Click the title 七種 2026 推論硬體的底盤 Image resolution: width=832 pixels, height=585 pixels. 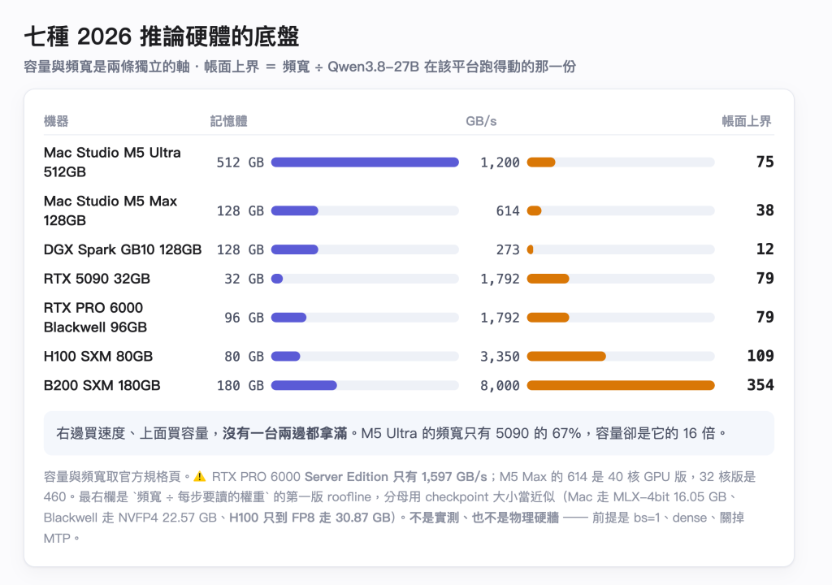pyautogui.click(x=162, y=37)
